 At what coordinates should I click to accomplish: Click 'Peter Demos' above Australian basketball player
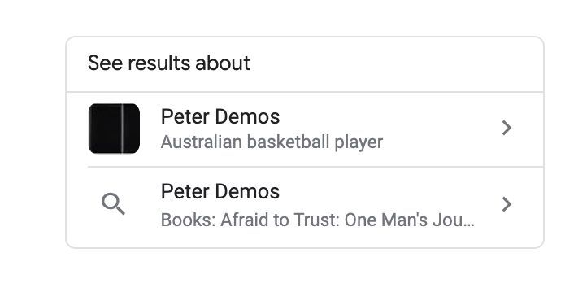click(x=220, y=116)
